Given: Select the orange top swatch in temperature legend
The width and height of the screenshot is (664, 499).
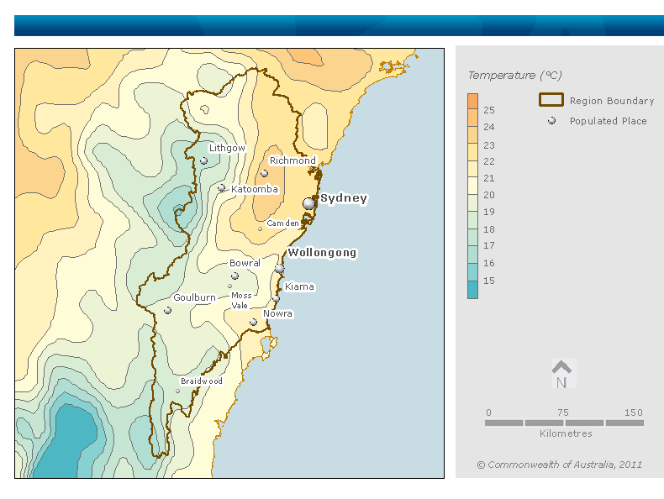Looking at the screenshot, I should (472, 102).
